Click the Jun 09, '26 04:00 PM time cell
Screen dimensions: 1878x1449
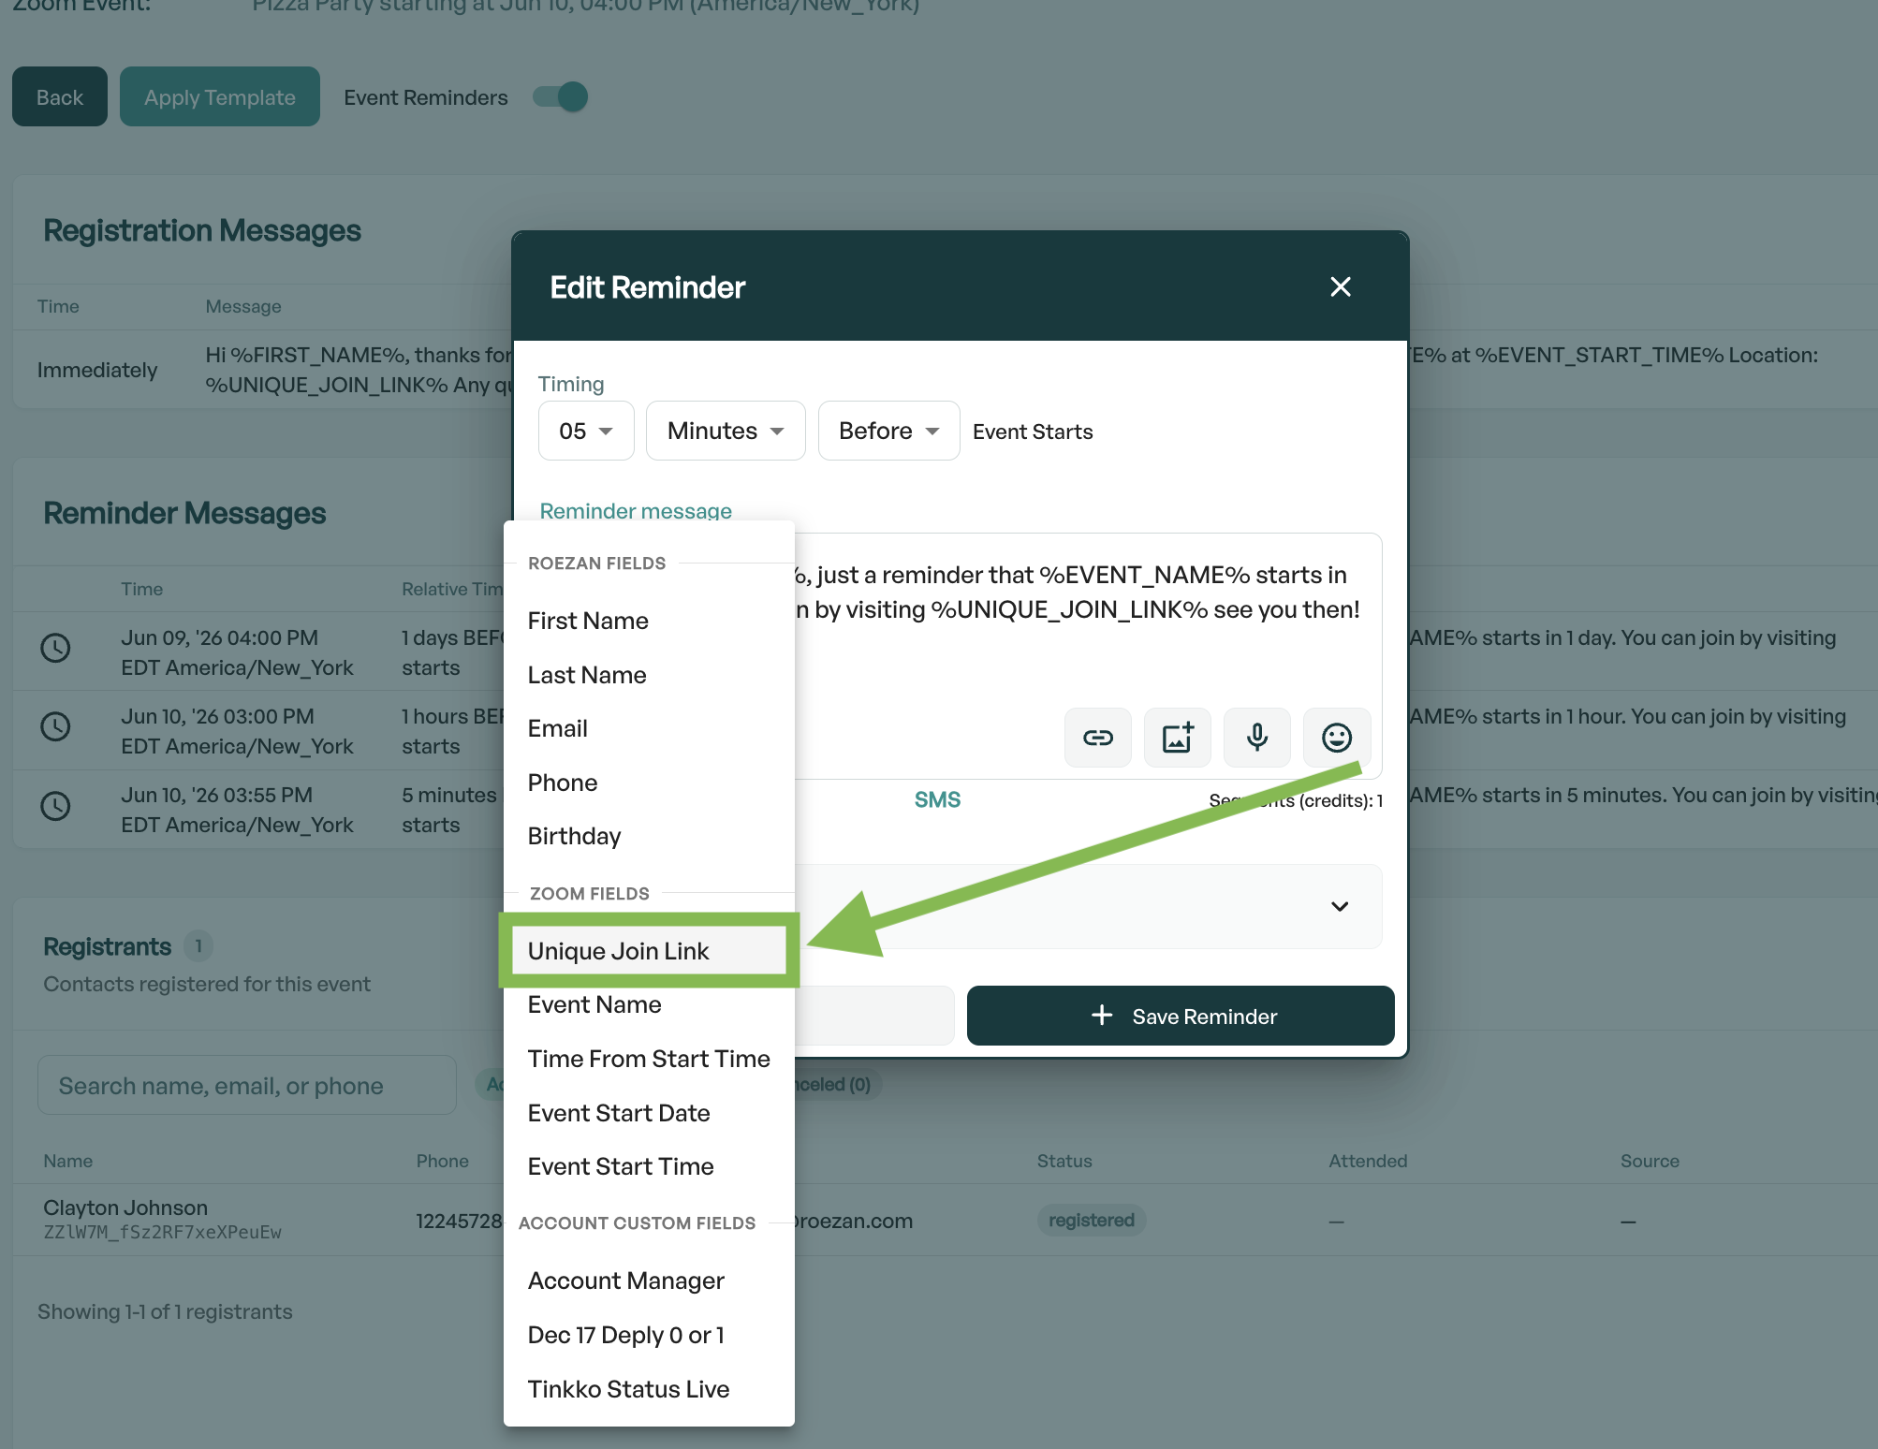(237, 652)
